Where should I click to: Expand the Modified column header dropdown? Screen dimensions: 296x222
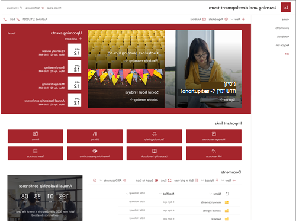(160, 194)
